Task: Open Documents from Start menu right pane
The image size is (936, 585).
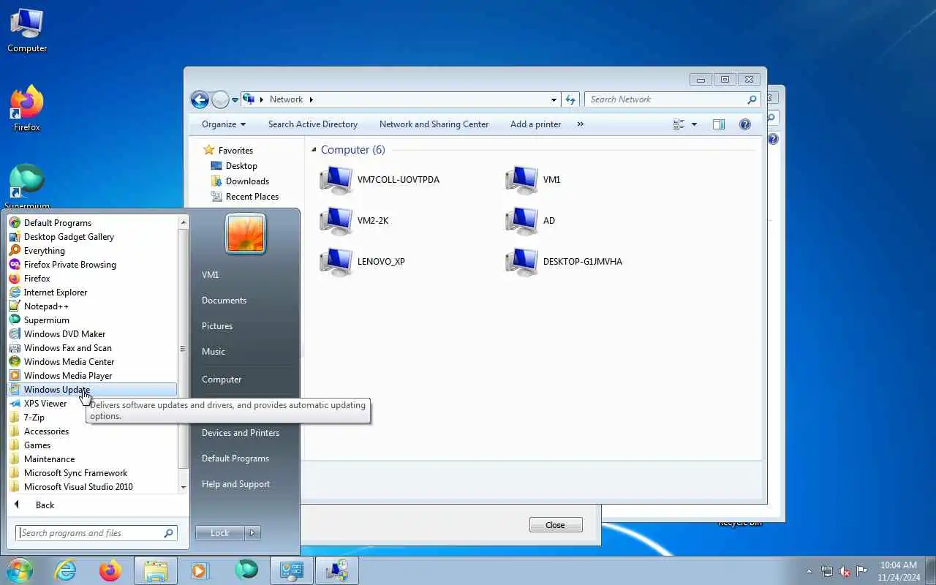Action: [x=224, y=301]
